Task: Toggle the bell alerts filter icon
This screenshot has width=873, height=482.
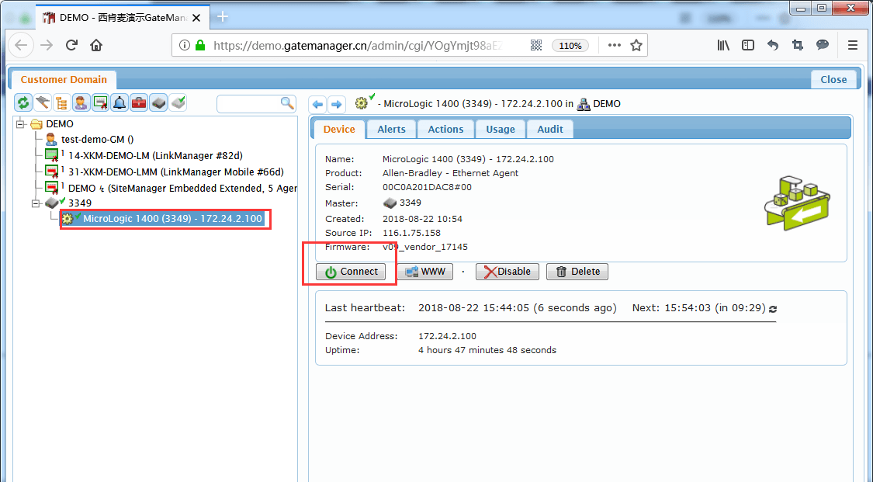Action: point(120,103)
